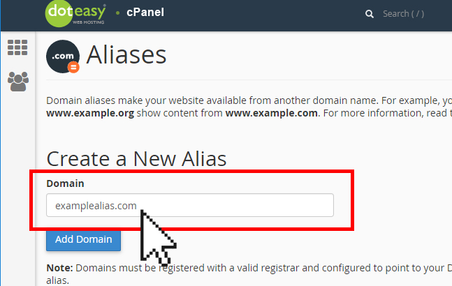Click the Aliases page heading
Viewport: 452px width, 286px height.
pyautogui.click(x=126, y=55)
